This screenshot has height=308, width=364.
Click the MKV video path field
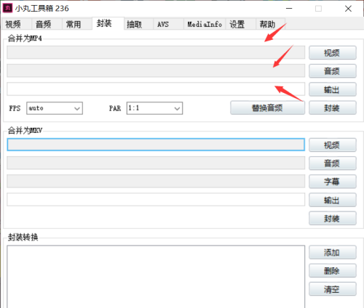[156, 145]
